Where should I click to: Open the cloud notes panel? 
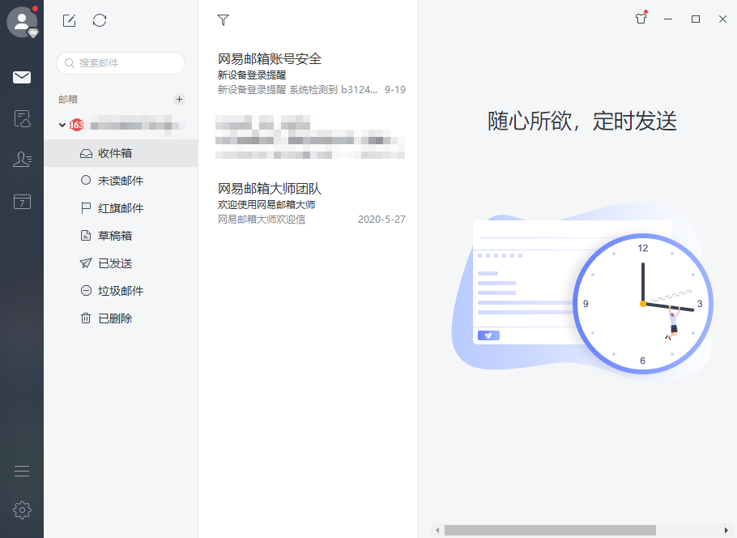(21, 118)
